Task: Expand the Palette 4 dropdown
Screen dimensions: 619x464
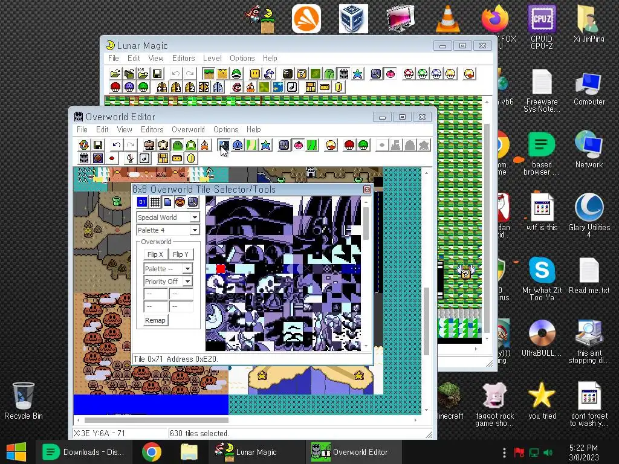Action: coord(195,230)
